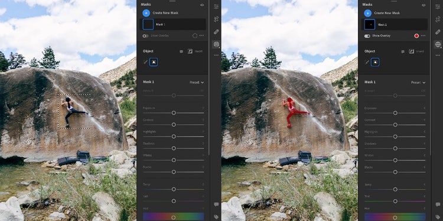Select Healing bandage tool in right toolbar

(438, 32)
